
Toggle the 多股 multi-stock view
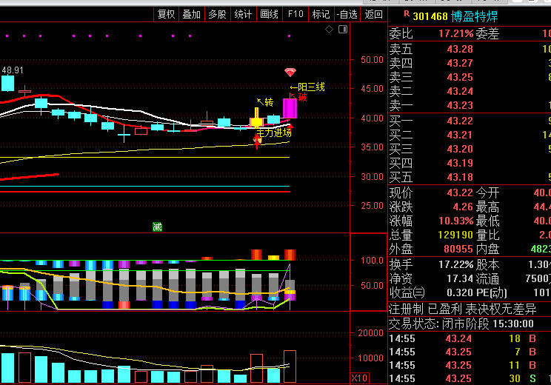coord(217,14)
